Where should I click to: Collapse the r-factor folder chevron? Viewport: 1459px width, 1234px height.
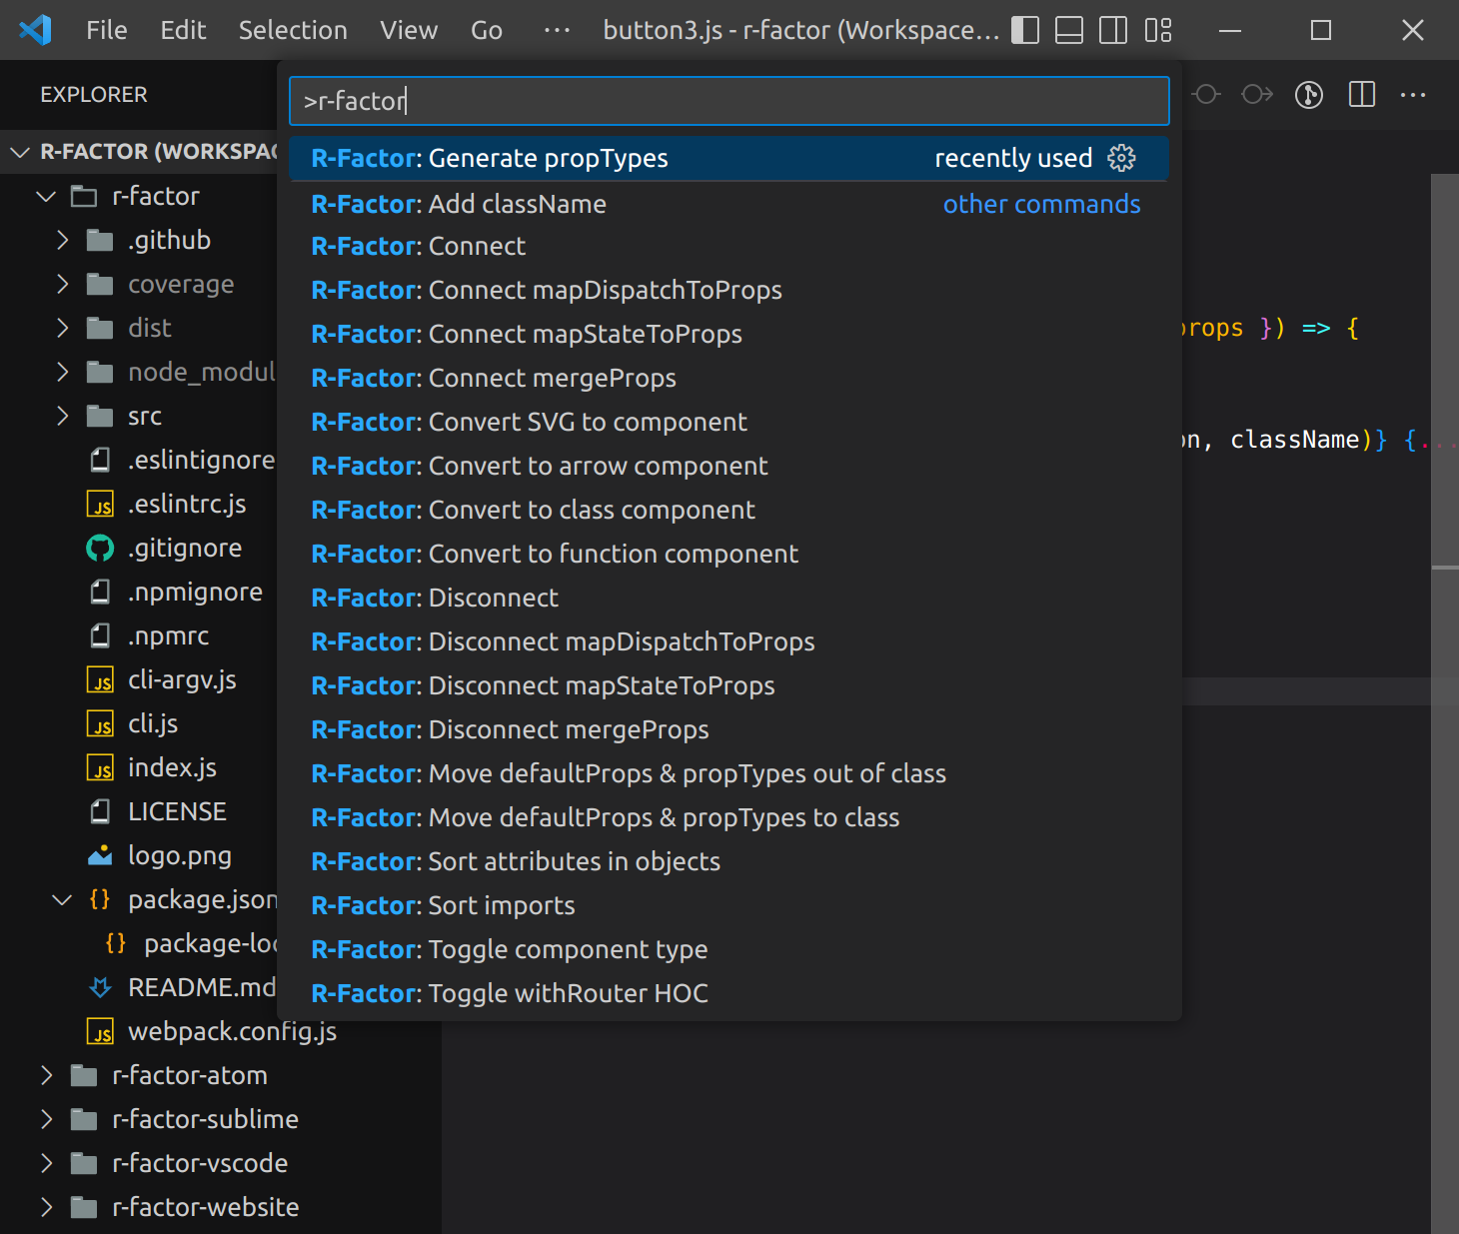[x=45, y=196]
